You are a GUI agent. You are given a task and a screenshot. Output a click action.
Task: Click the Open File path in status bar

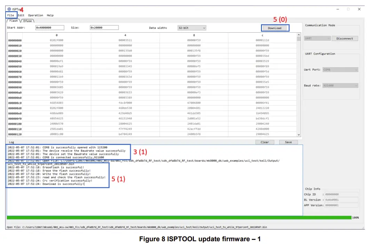click(x=137, y=227)
